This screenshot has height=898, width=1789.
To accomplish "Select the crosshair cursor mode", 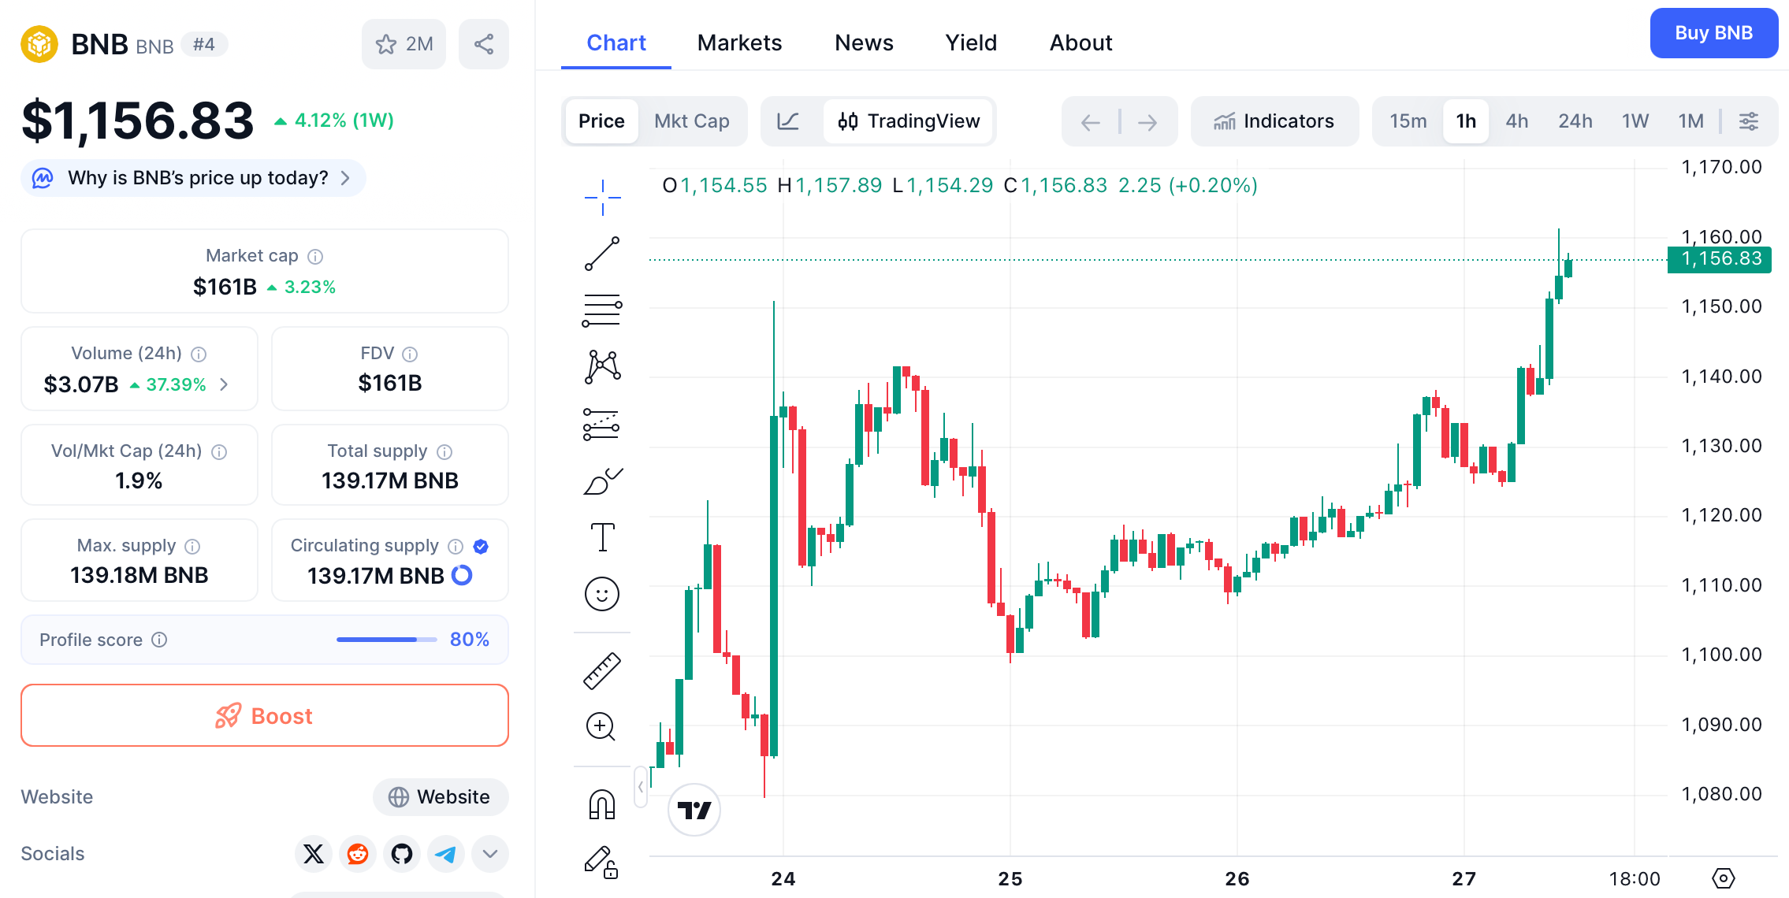I will pos(601,197).
